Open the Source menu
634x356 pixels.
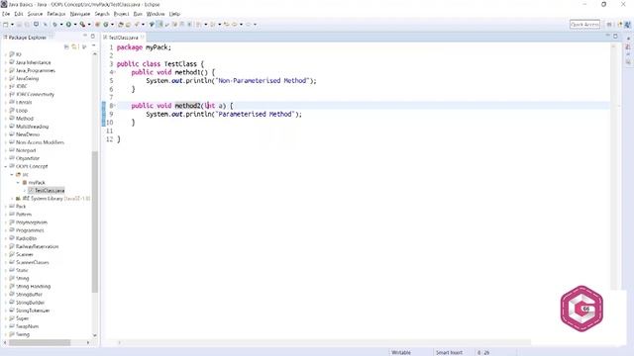[x=36, y=14]
